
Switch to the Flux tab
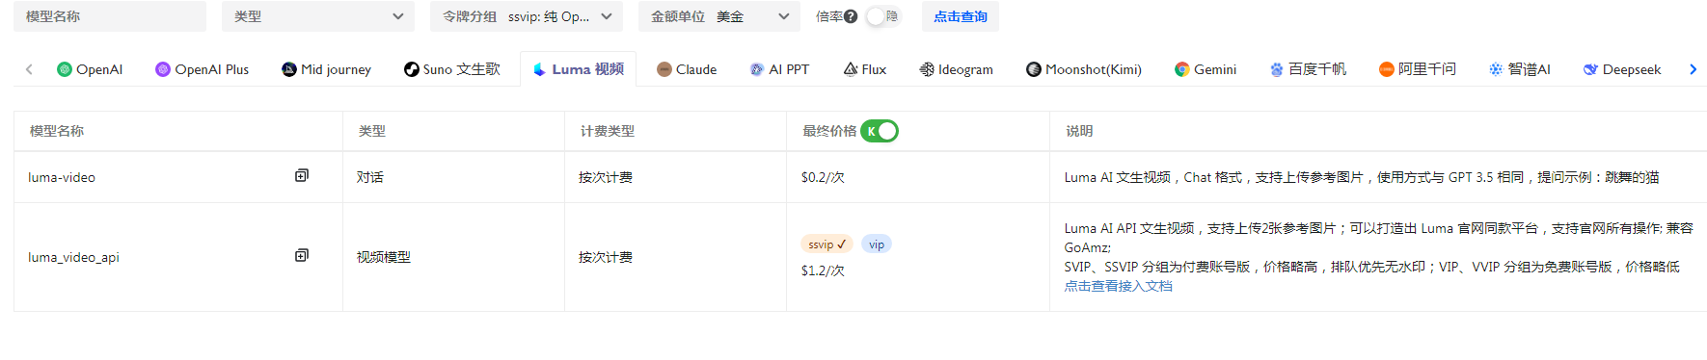click(x=865, y=69)
